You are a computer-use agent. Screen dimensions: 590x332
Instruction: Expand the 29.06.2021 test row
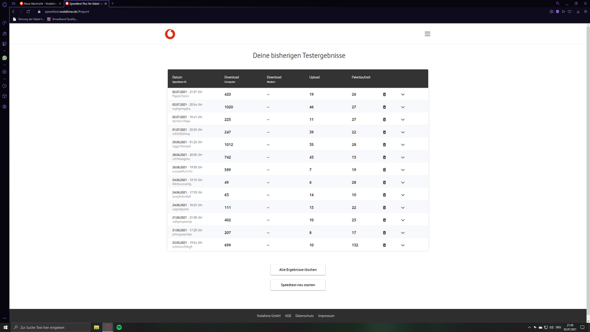[403, 145]
